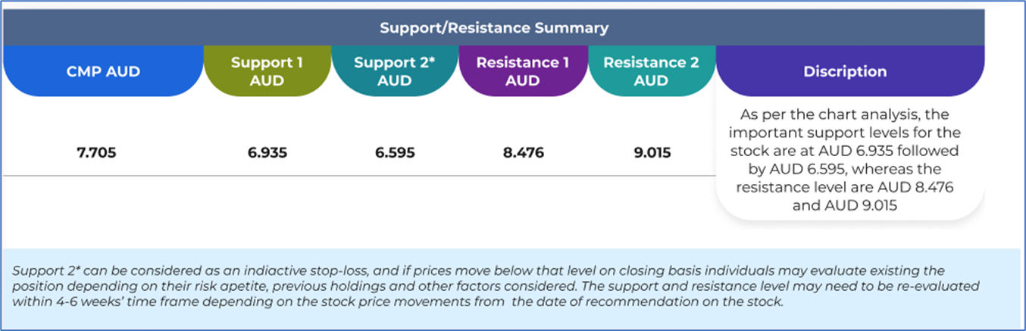
Task: Select the Resistance 2 value 9.015
Action: (x=651, y=153)
